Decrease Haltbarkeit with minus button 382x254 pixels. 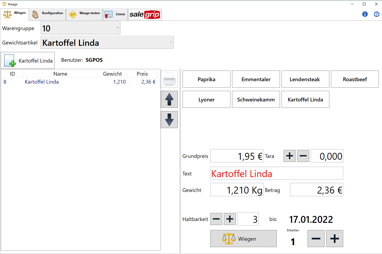pos(216,219)
